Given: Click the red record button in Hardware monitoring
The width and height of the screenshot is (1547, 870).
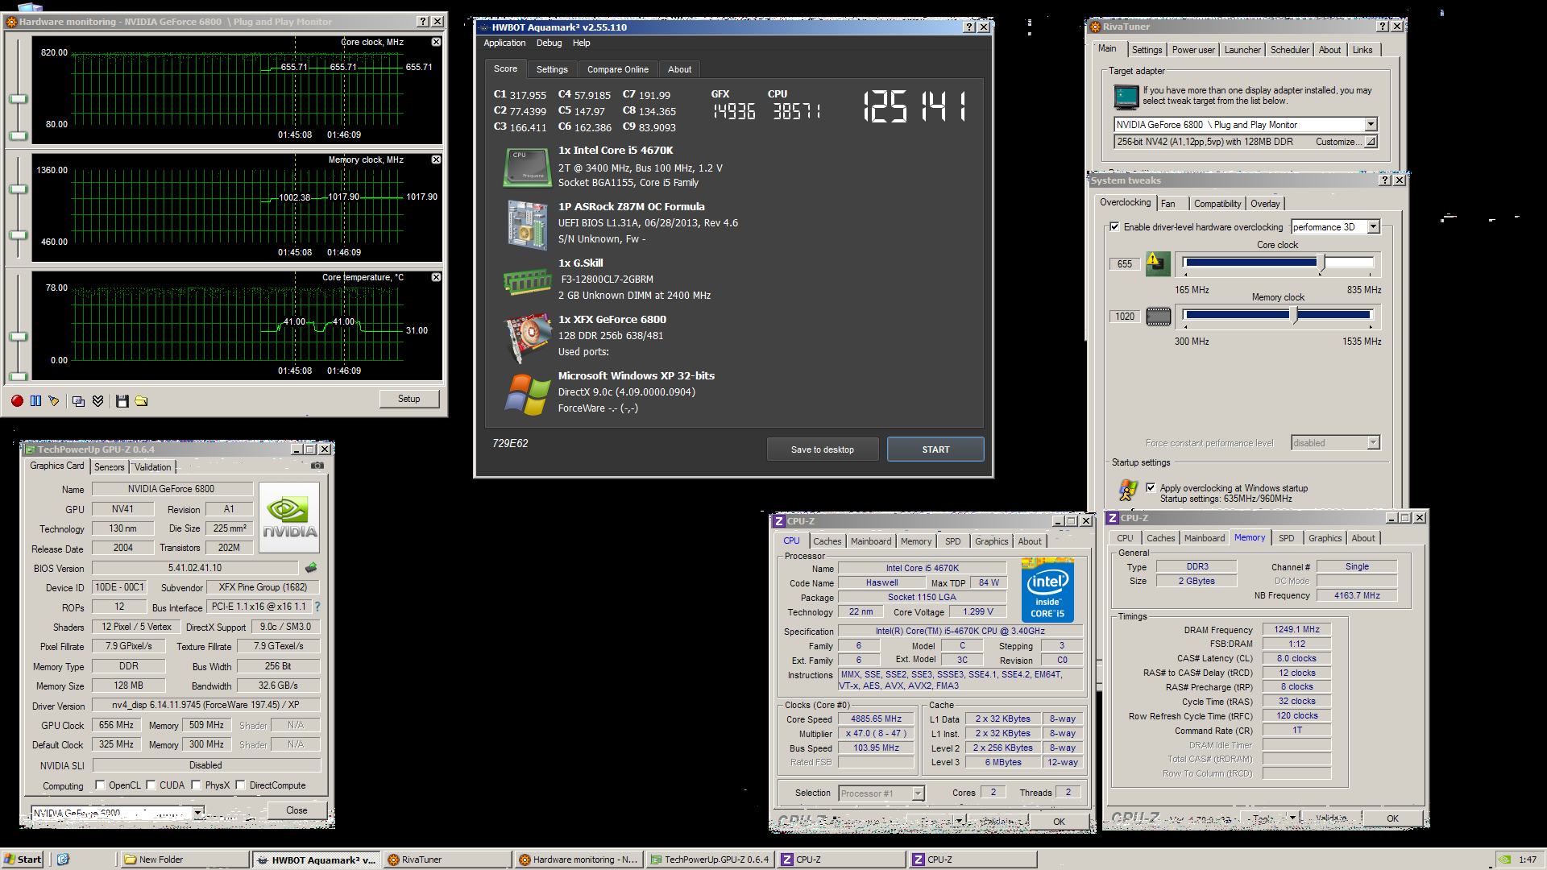Looking at the screenshot, I should (x=17, y=400).
